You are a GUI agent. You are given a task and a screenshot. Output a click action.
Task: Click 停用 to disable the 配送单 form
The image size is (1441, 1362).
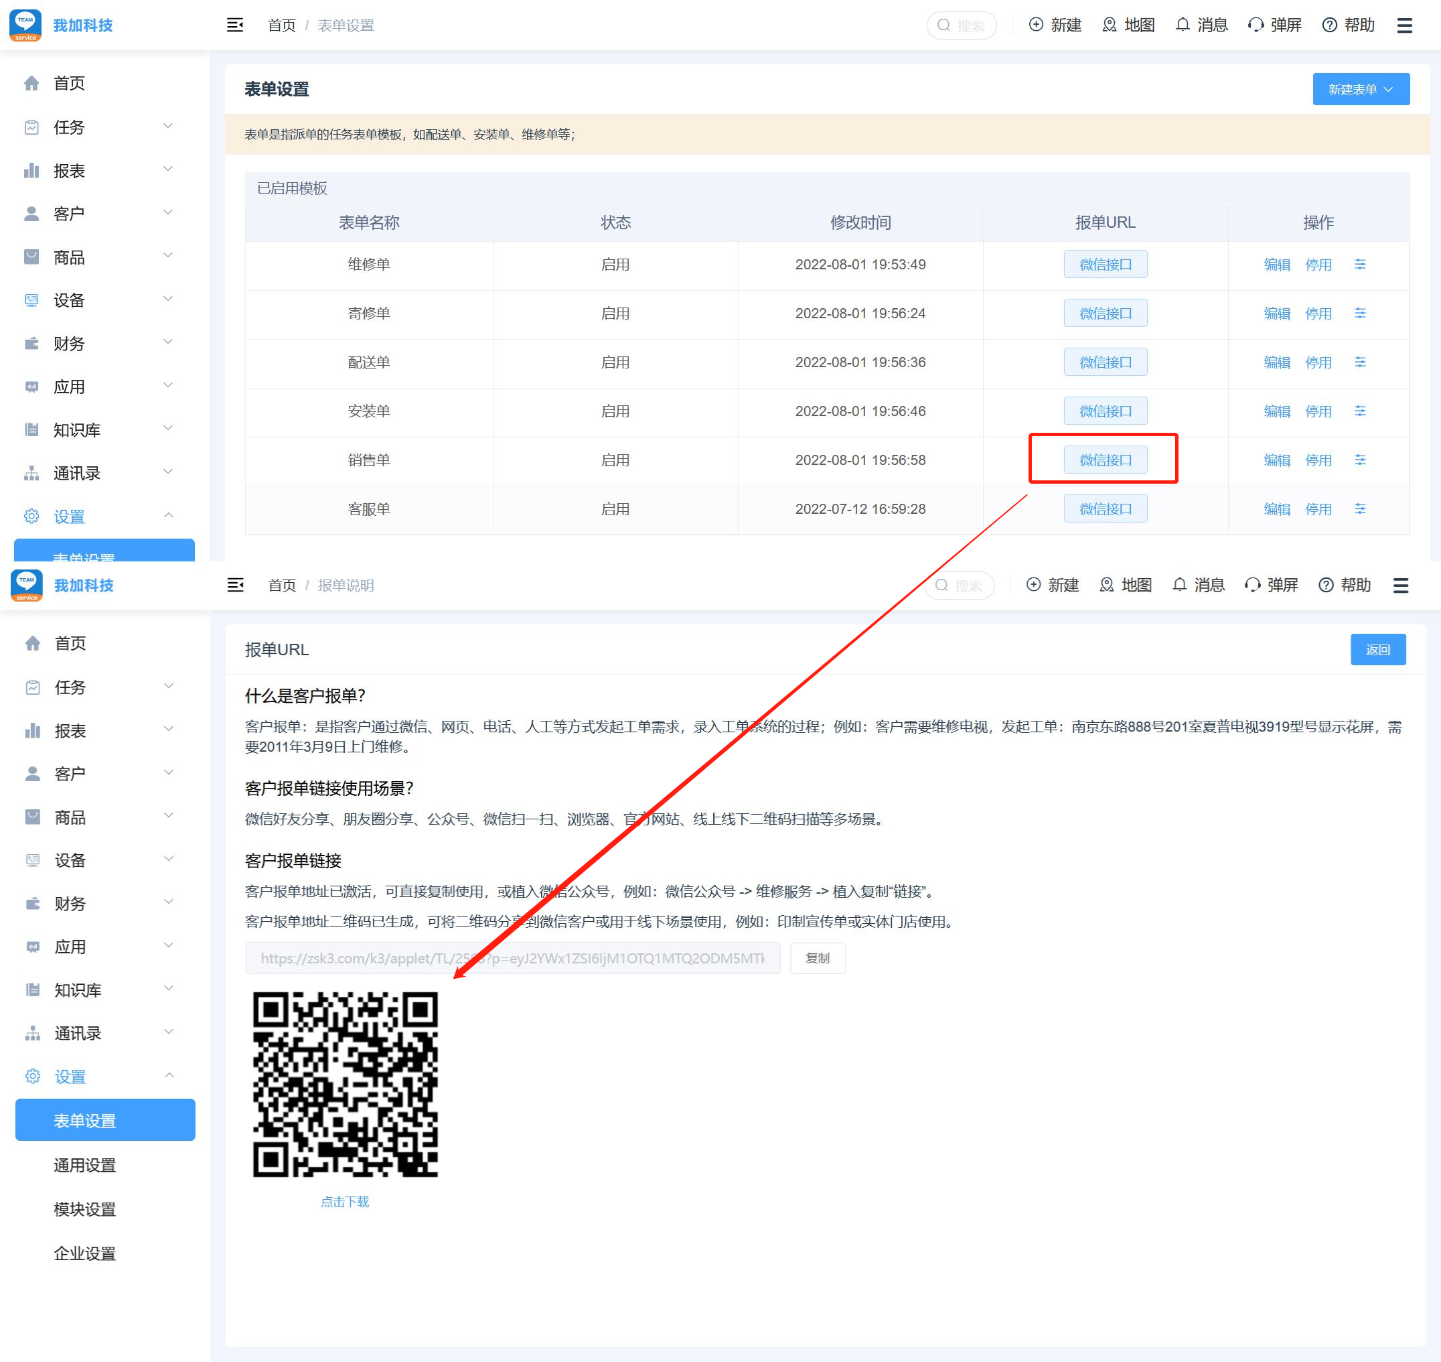coord(1318,362)
